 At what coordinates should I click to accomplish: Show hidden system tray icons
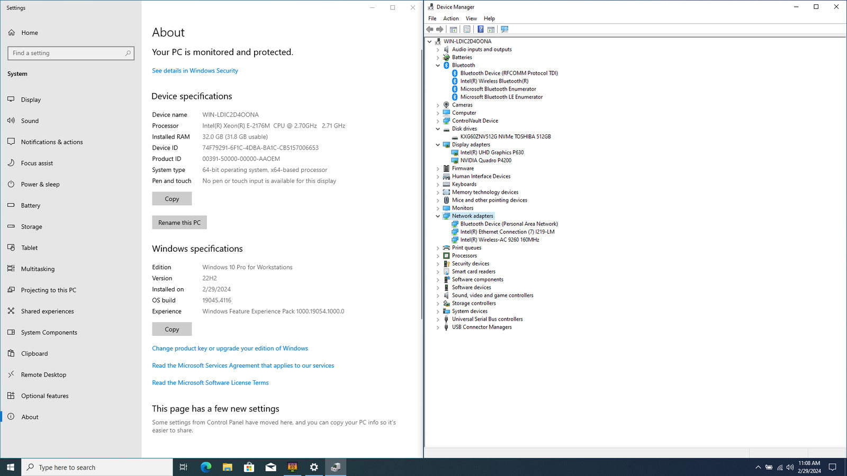coord(758,467)
